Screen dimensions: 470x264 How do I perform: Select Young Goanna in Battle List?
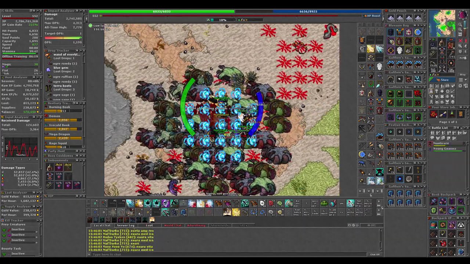[x=447, y=150]
